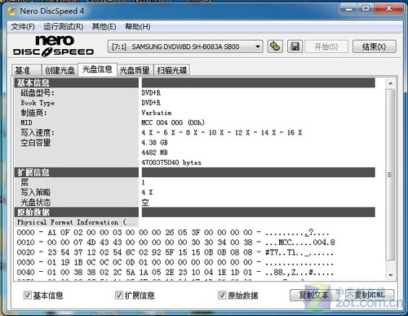The width and height of the screenshot is (408, 316).
Task: Toggle the 扩展信息 checkbox
Action: point(119,295)
